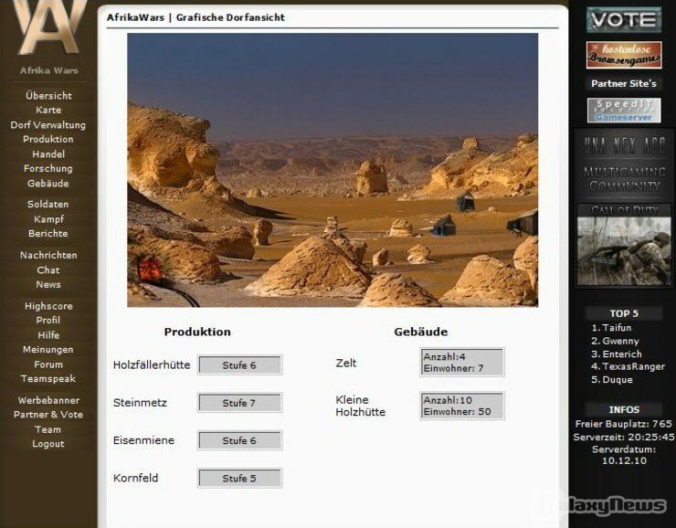Open Nachrichten

pos(48,255)
